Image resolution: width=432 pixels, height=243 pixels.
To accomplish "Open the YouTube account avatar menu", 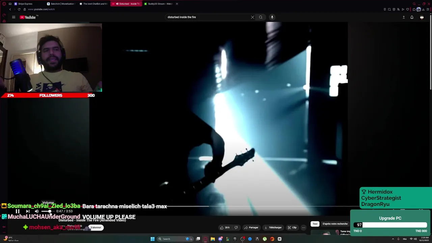I will click(x=422, y=17).
